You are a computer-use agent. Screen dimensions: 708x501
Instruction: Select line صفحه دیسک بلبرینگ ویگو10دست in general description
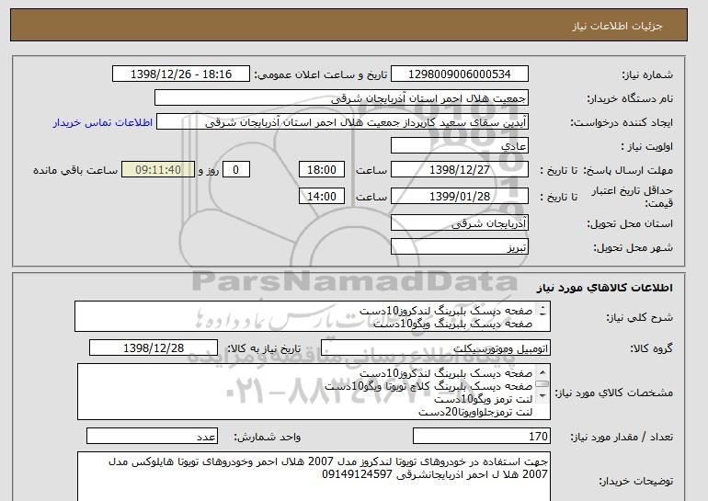pos(453,324)
